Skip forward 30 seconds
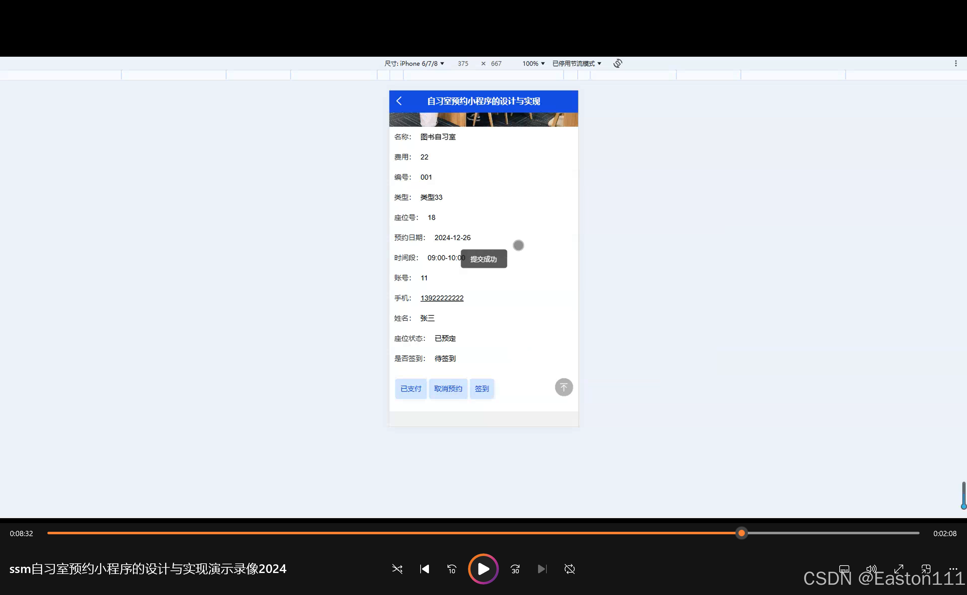Viewport: 967px width, 595px height. point(515,569)
